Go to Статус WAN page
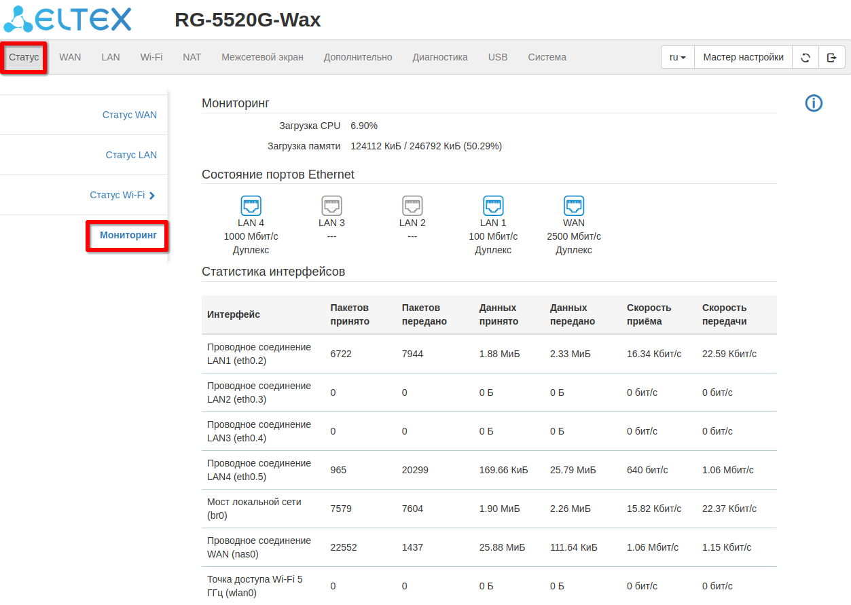851x605 pixels. (x=130, y=115)
